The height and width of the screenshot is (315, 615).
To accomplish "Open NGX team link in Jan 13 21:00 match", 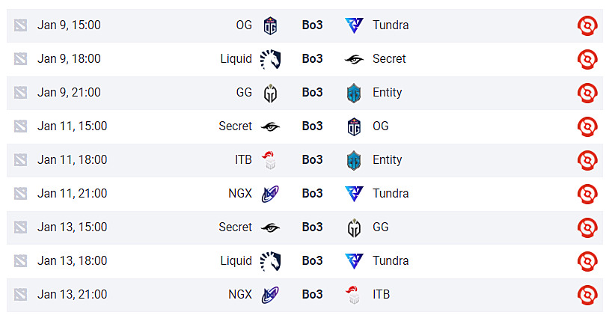I will 240,295.
